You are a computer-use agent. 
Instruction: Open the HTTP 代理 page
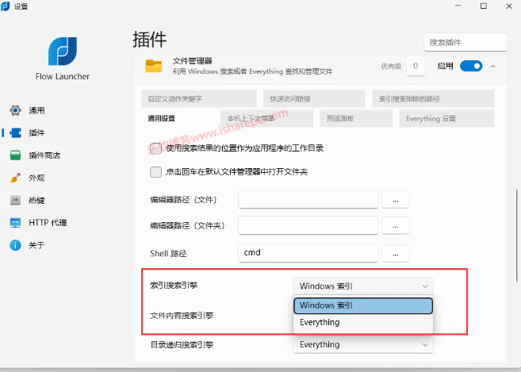(x=48, y=223)
